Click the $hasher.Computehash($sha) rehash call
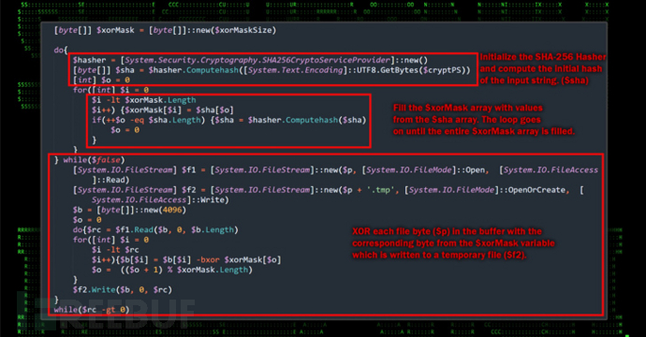646x337 pixels. click(x=307, y=120)
